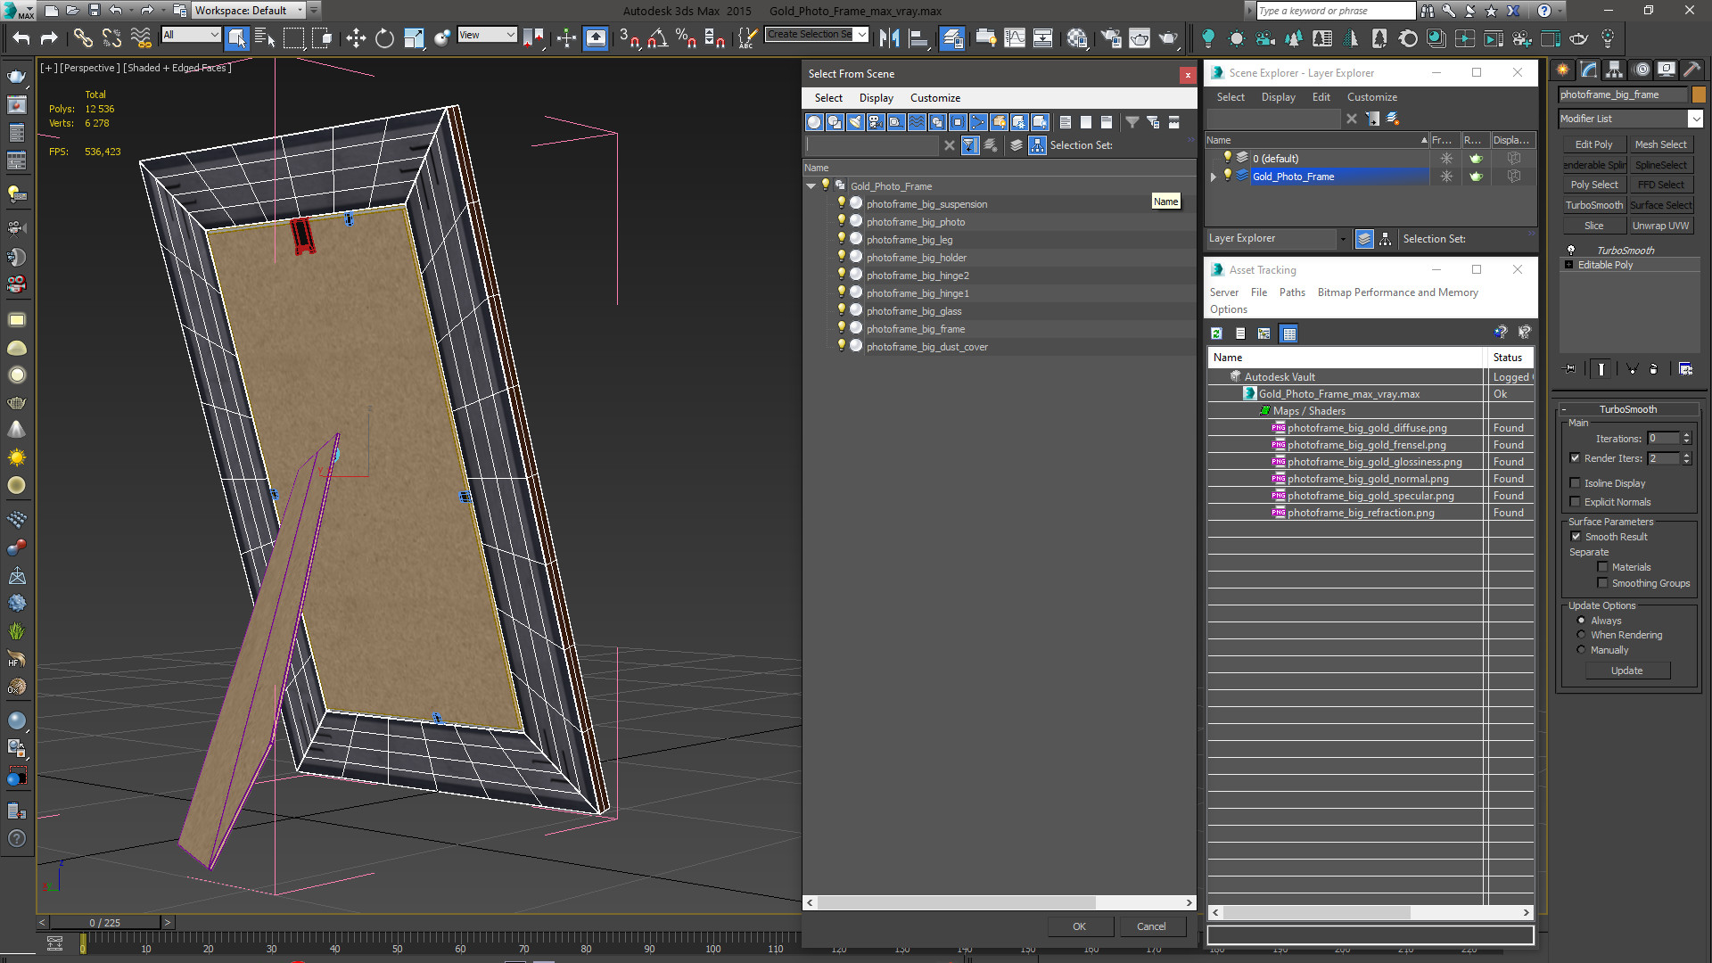Click the Remove Modifier trash icon

pos(1654,368)
